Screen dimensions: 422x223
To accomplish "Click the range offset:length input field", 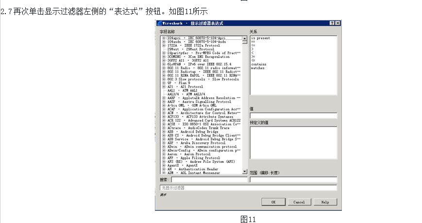I will coord(293,180).
